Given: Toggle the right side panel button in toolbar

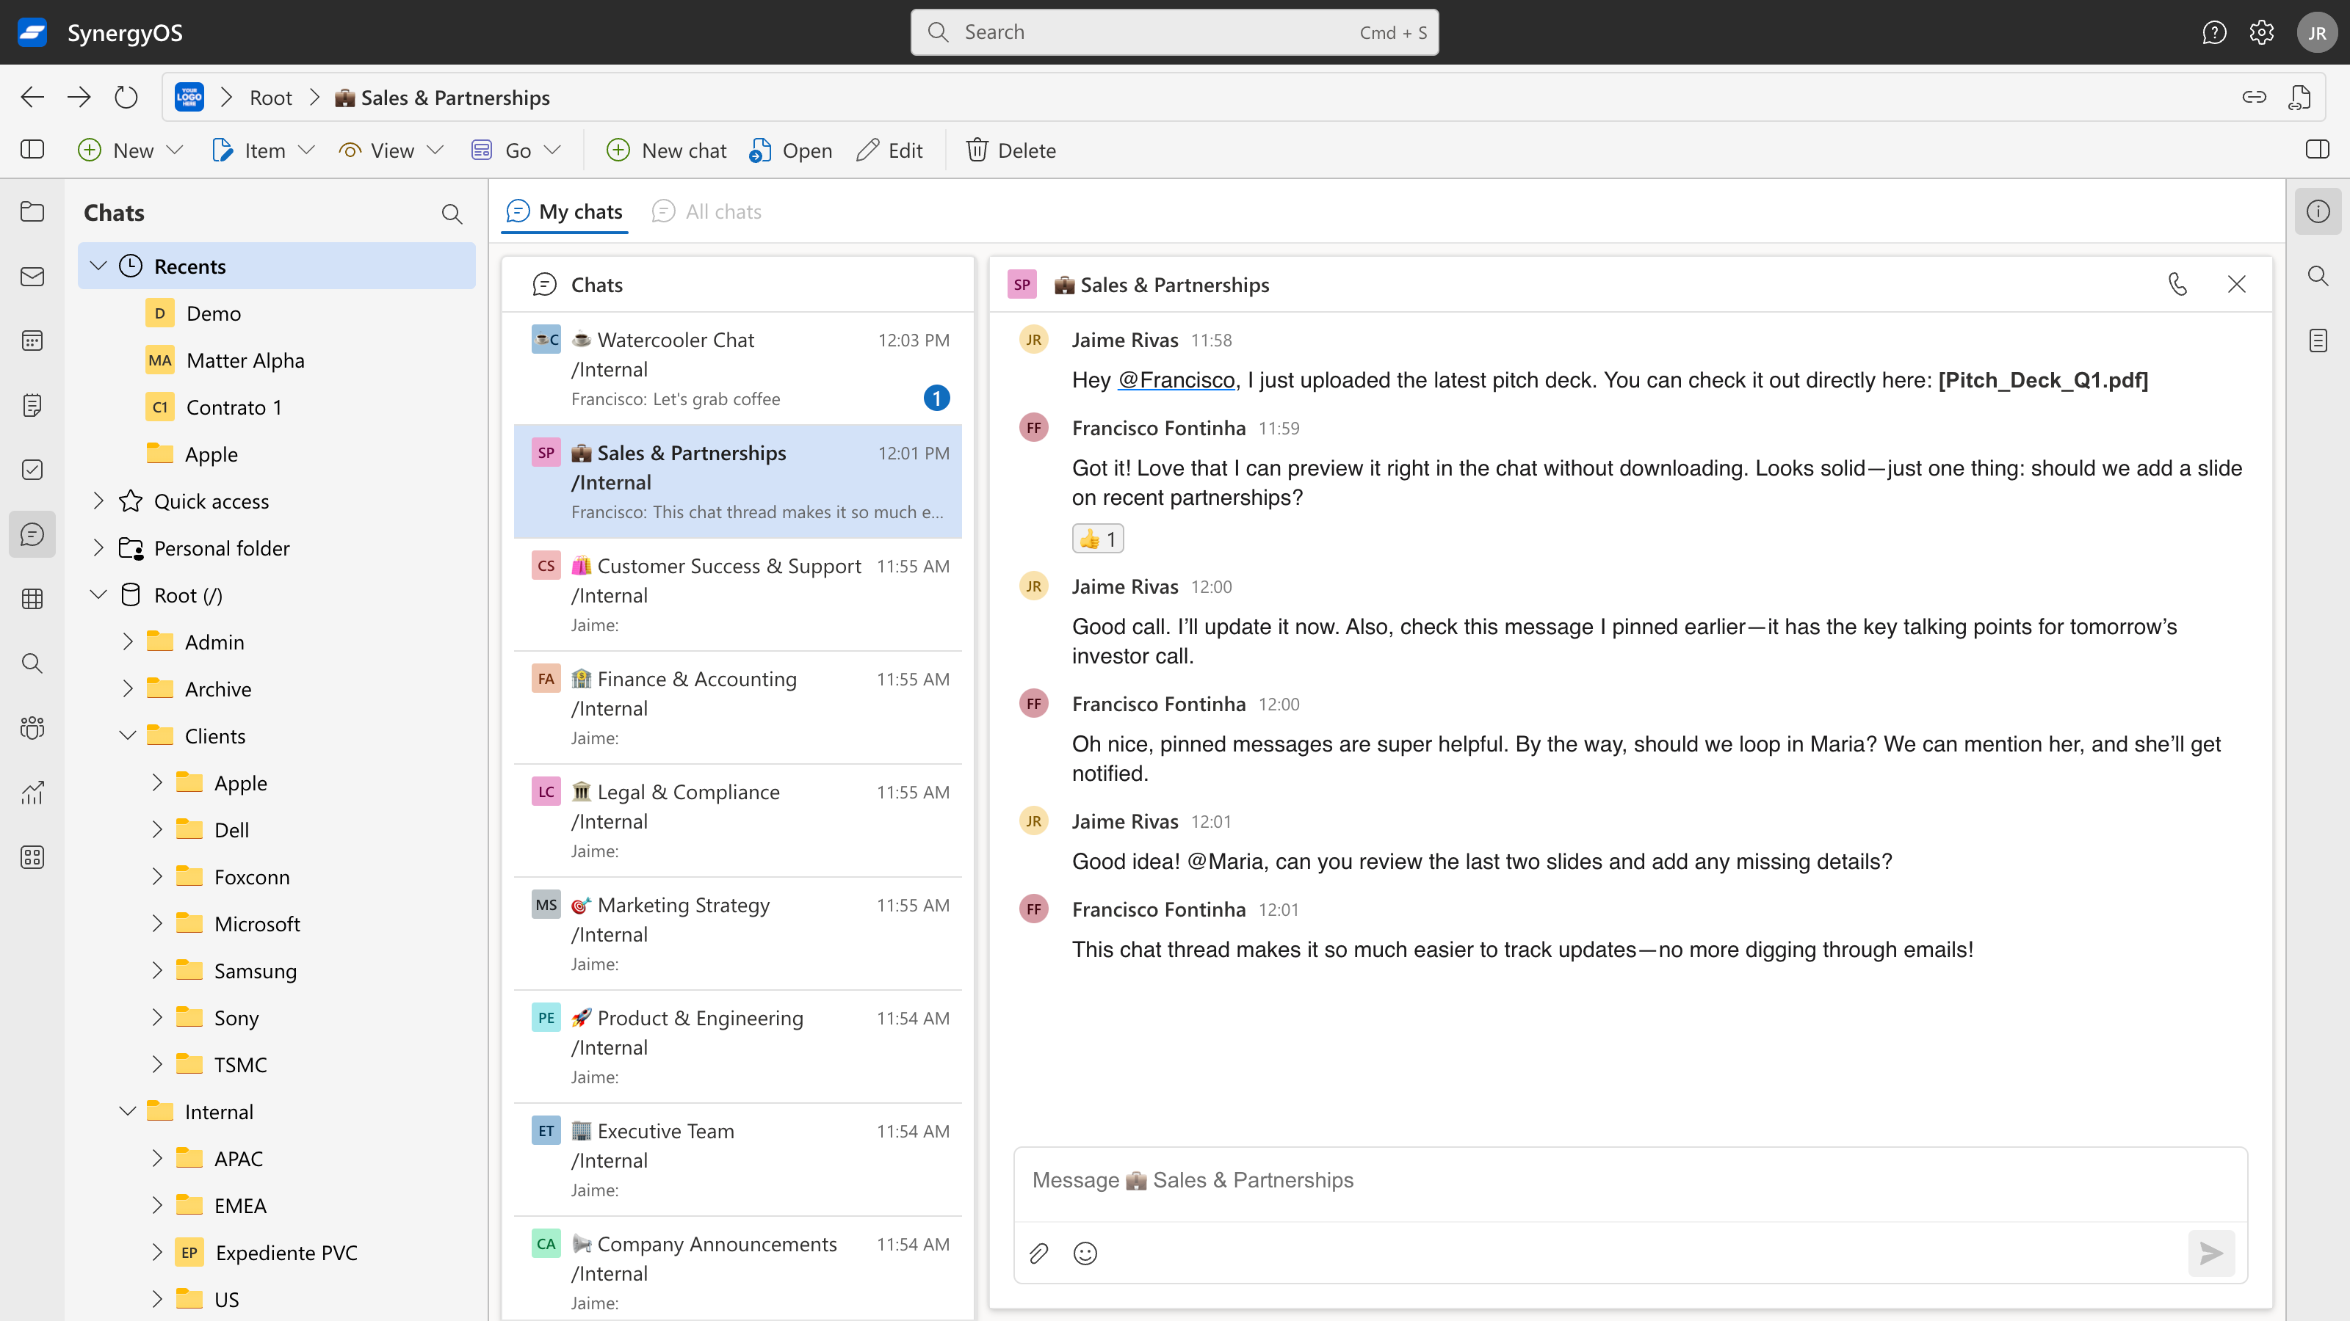Looking at the screenshot, I should pos(2317,150).
